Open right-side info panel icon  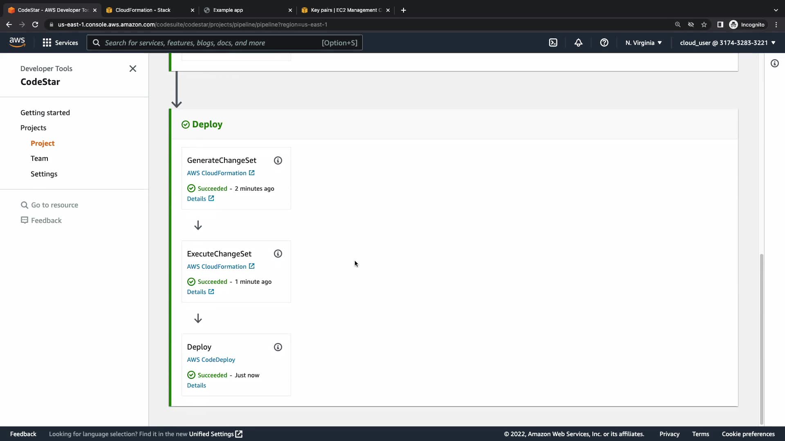coord(774,63)
